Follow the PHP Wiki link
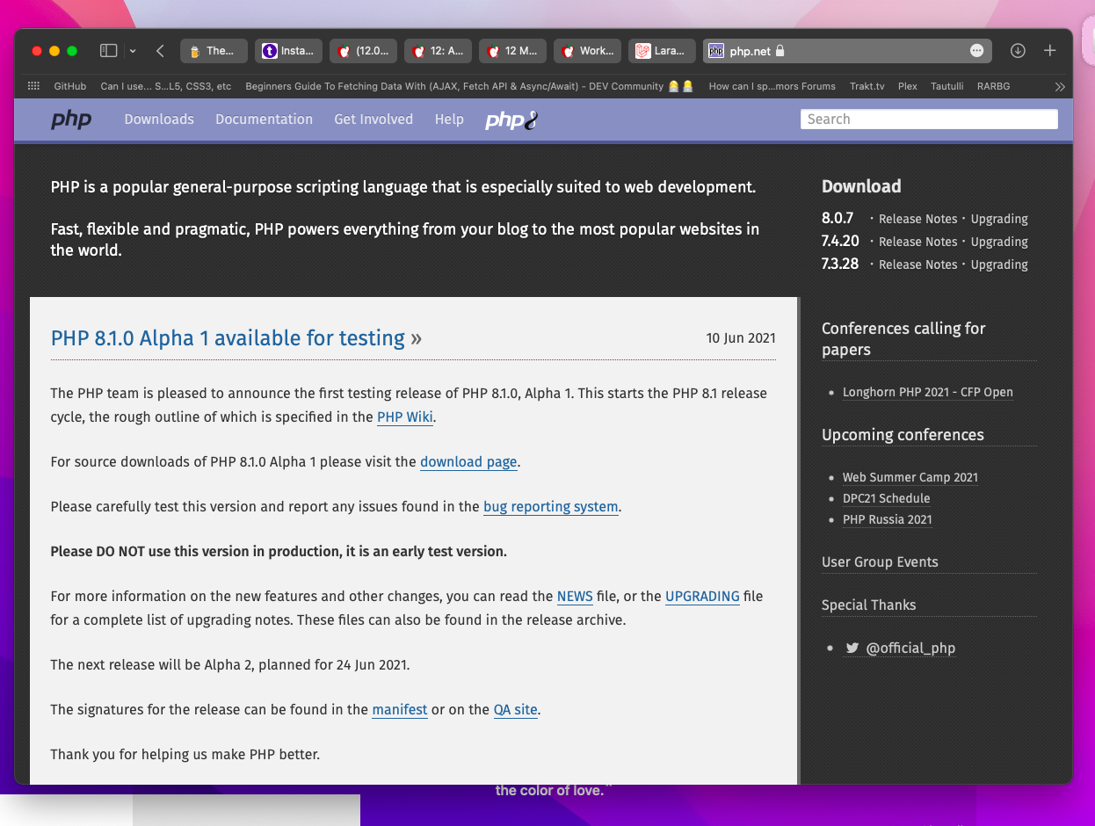 405,417
